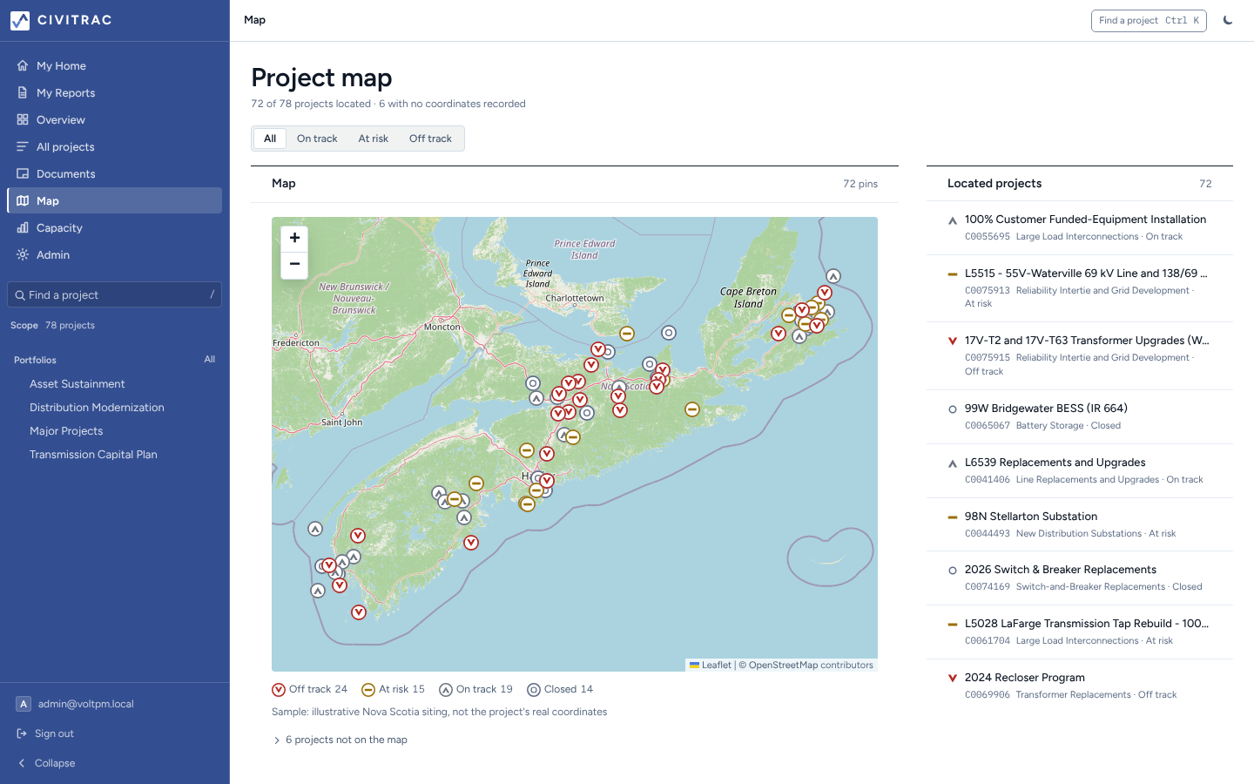Open 2026 Switch & Breaker Replacements project
Image resolution: width=1254 pixels, height=784 pixels.
click(1080, 578)
